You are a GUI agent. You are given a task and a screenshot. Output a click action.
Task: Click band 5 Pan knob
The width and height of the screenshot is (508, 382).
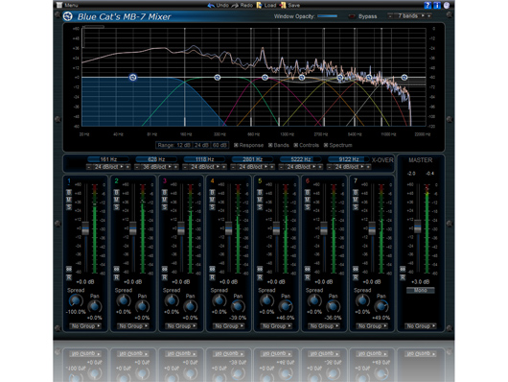coord(286,306)
